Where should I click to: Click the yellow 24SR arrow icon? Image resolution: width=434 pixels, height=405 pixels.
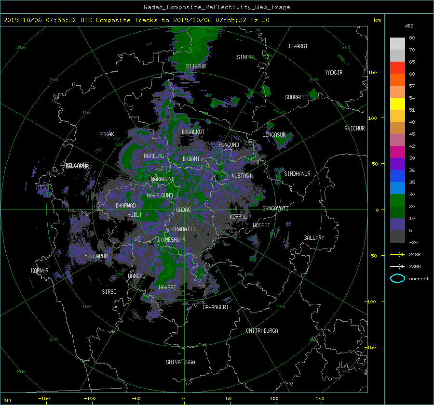point(397,255)
